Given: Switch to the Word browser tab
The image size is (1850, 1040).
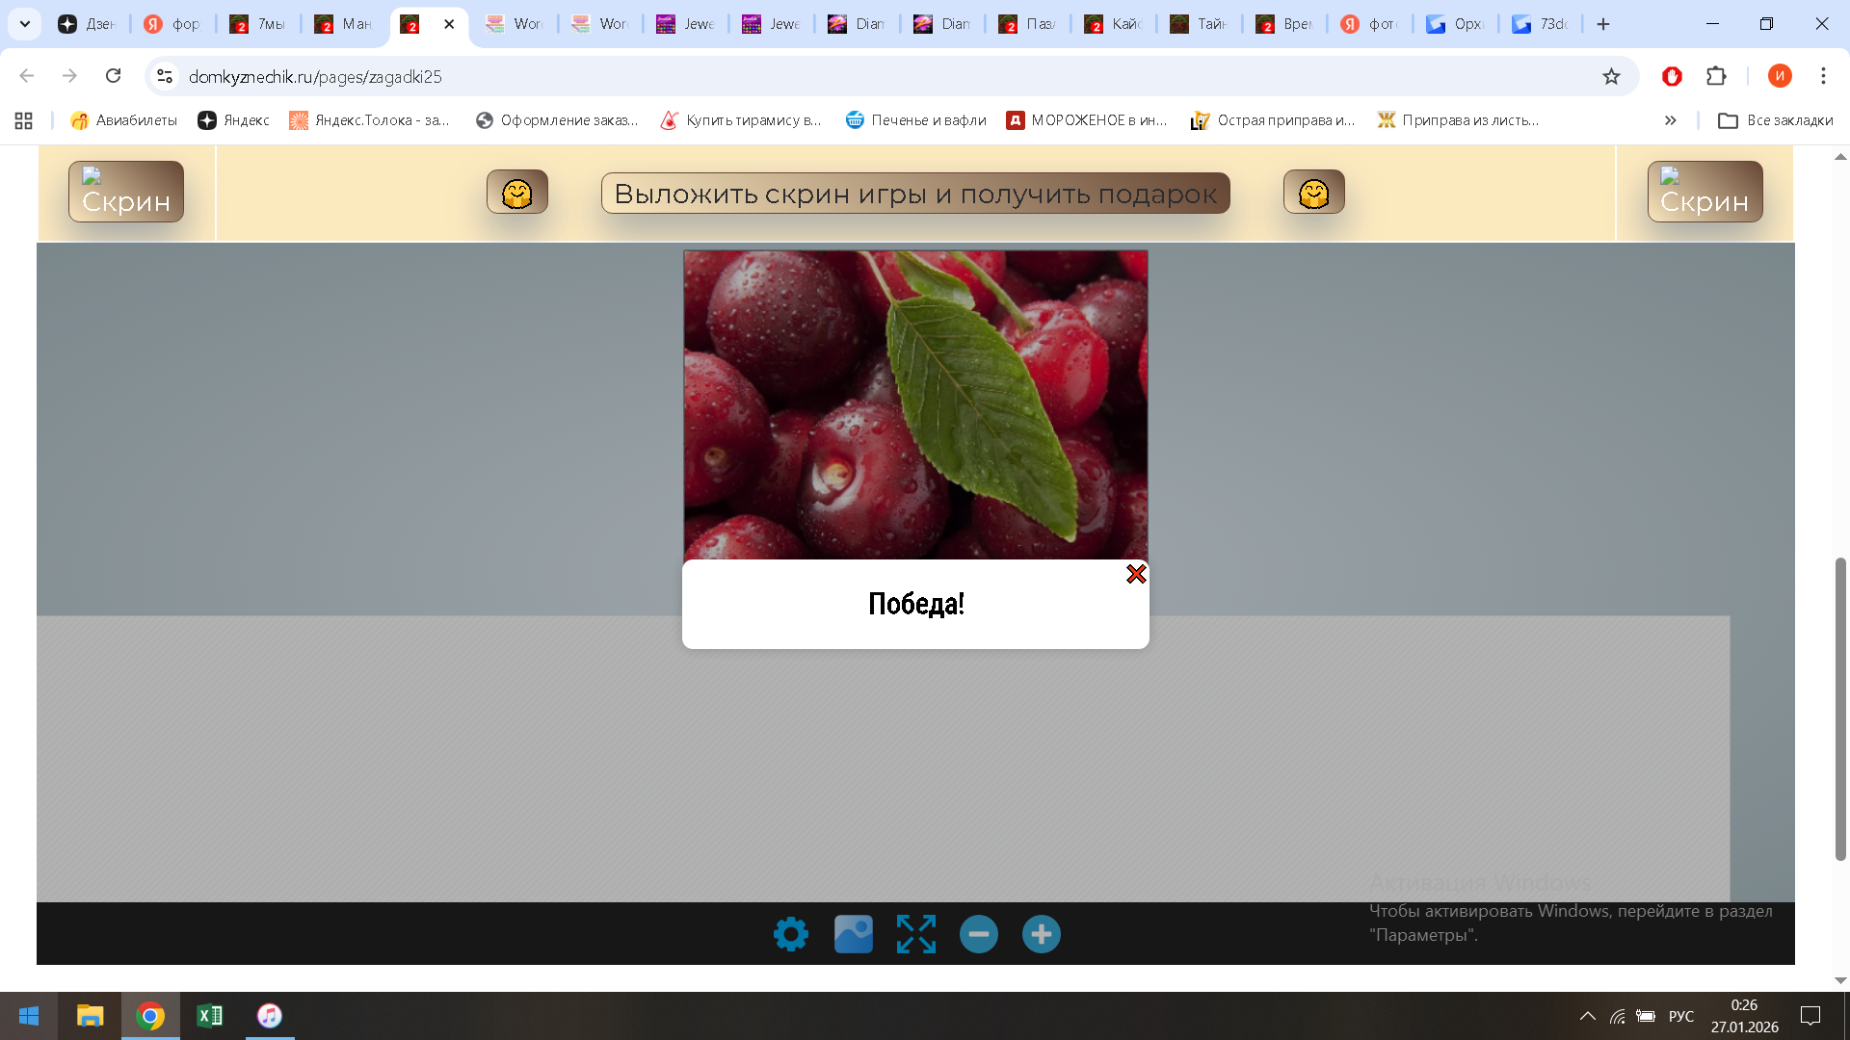Looking at the screenshot, I should coord(515,24).
